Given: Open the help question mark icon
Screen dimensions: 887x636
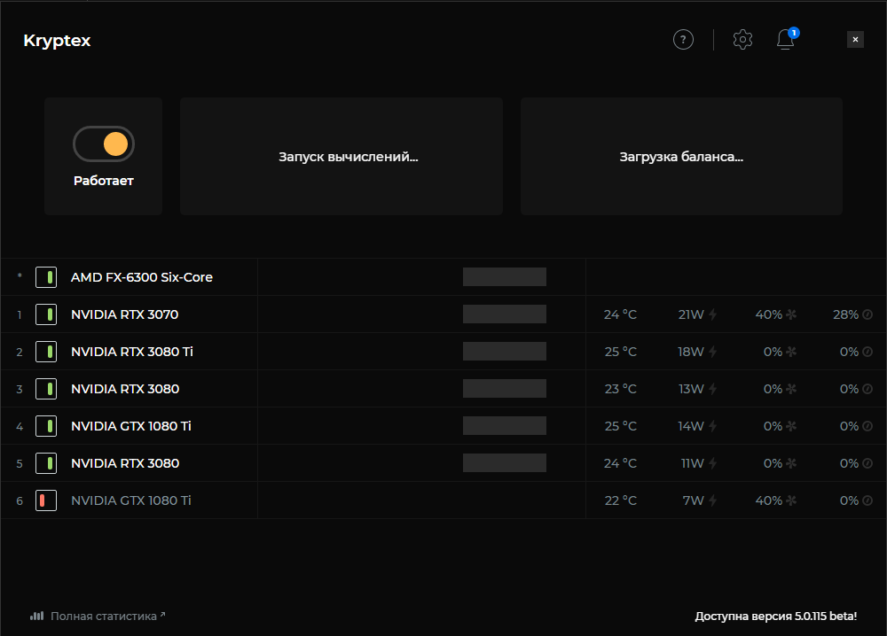Looking at the screenshot, I should [x=683, y=40].
